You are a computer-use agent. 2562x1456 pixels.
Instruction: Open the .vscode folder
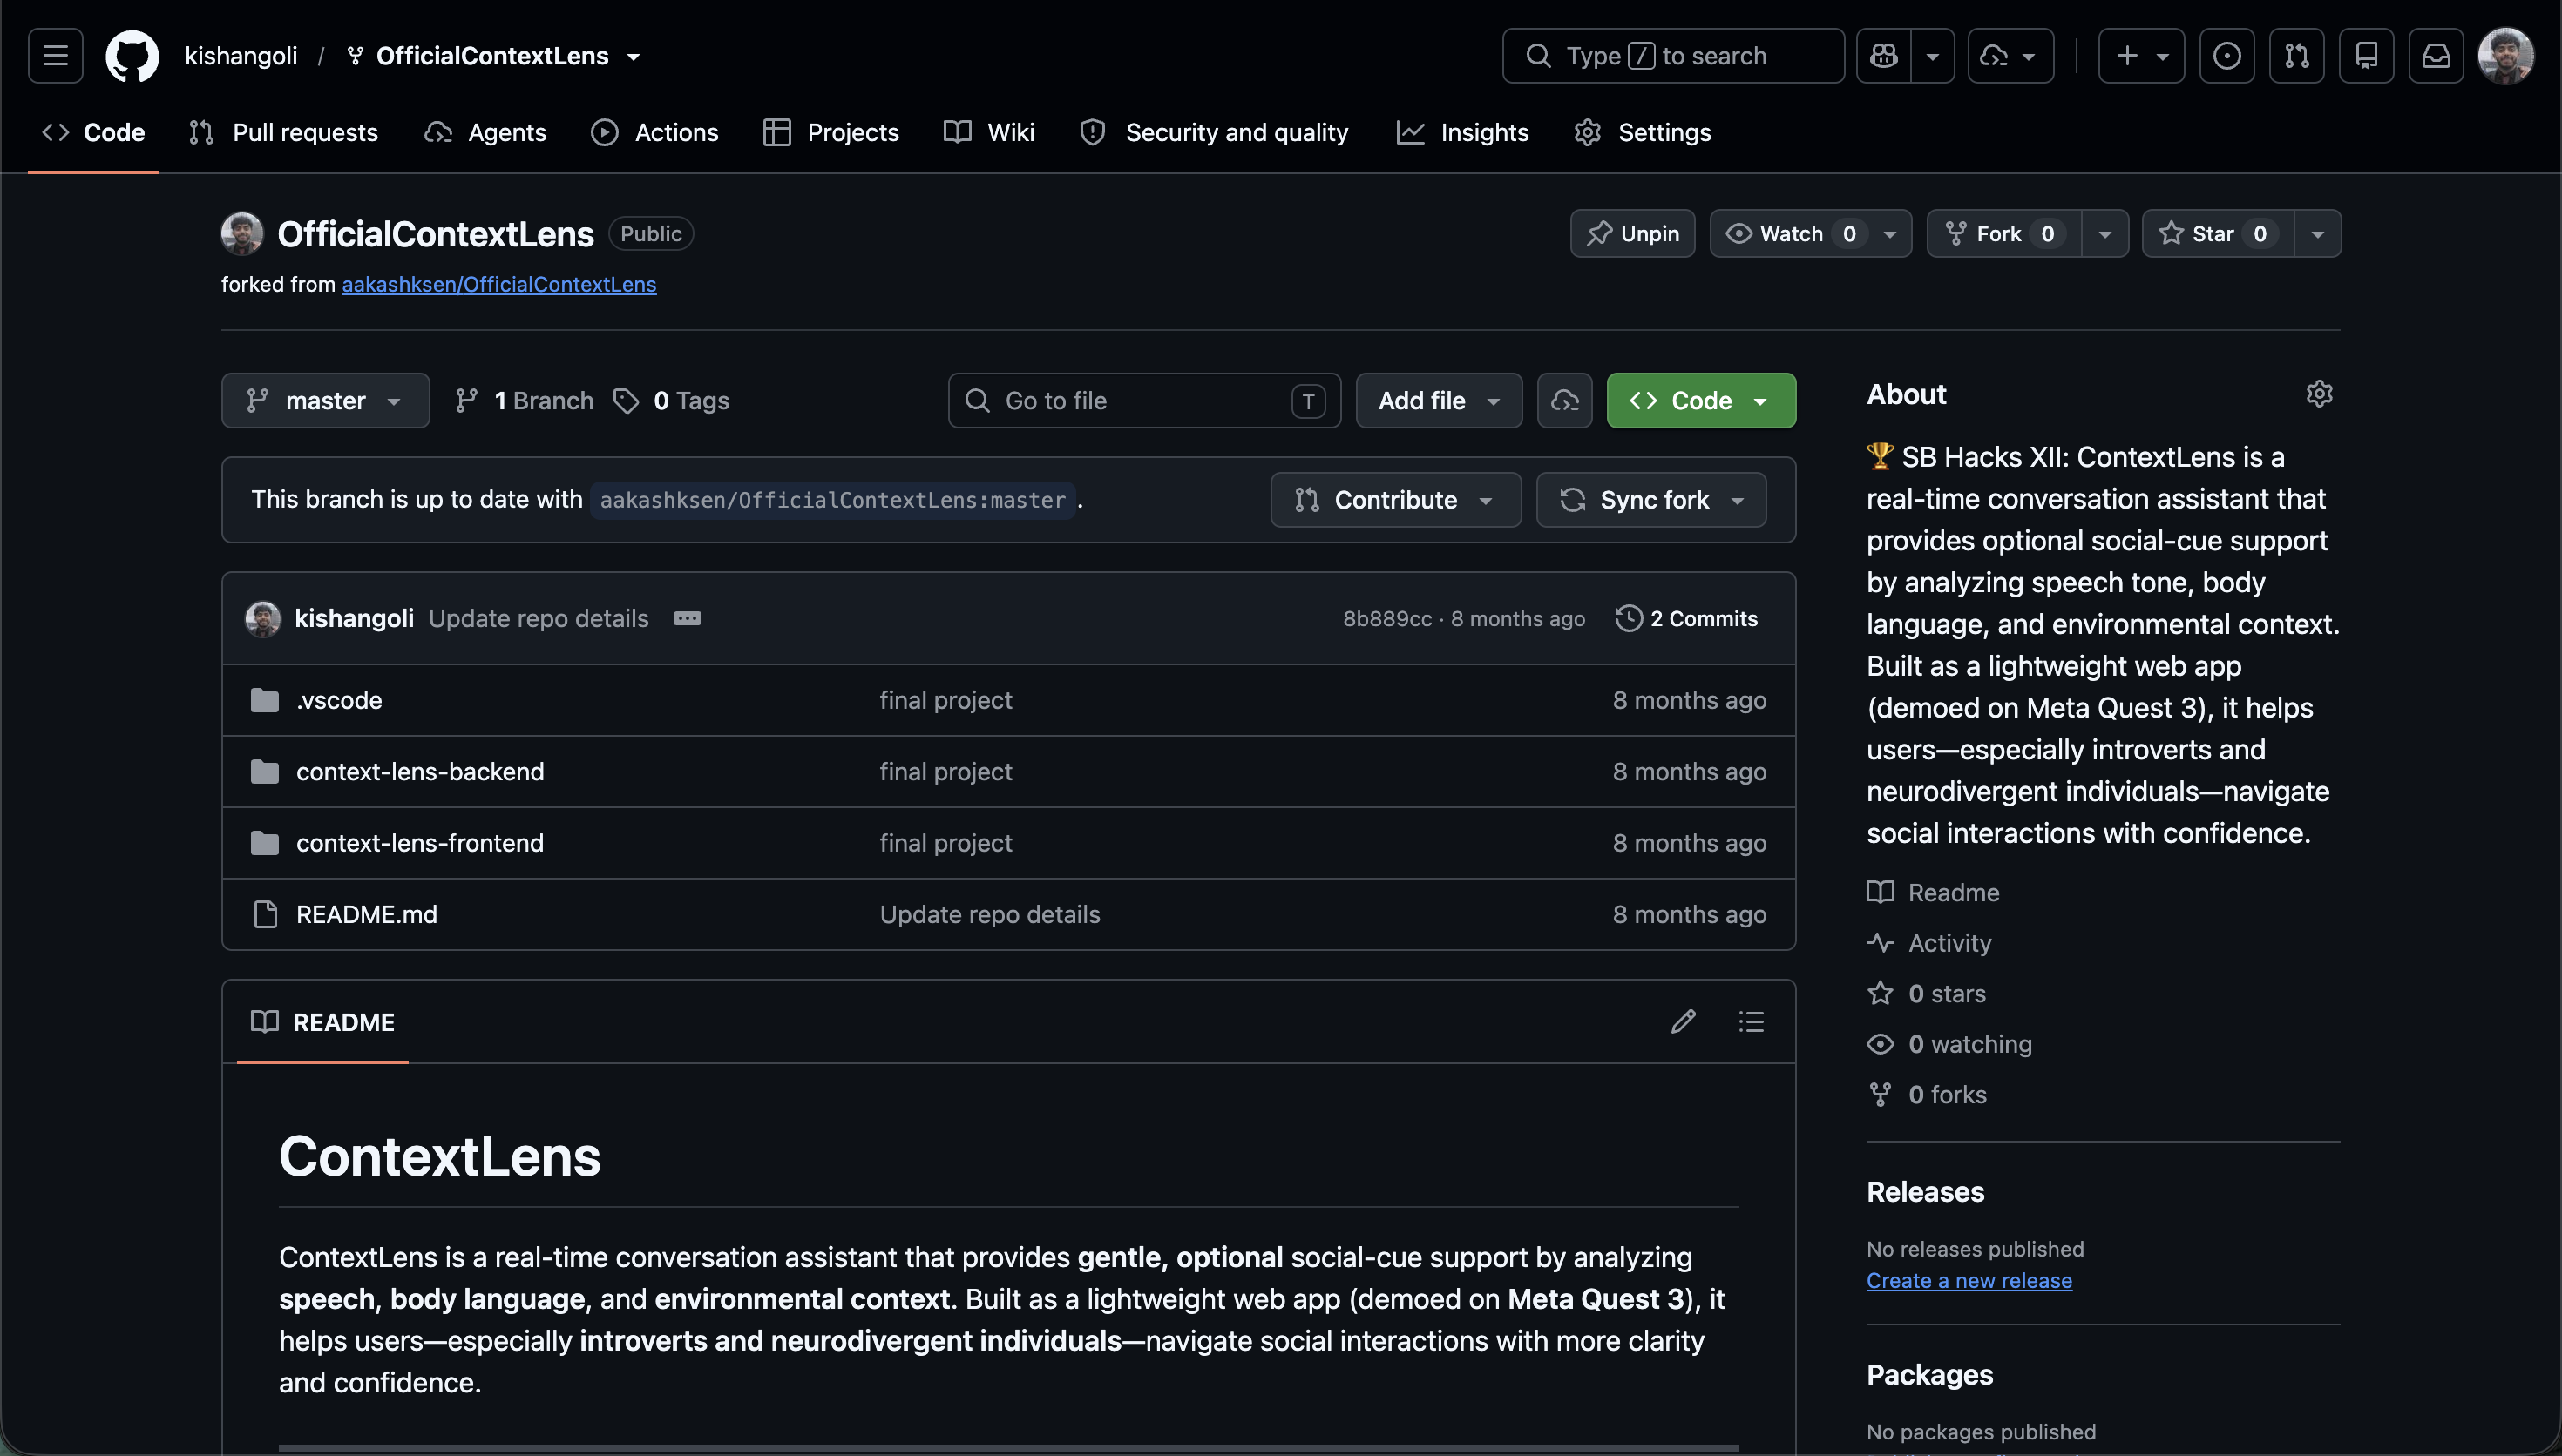click(339, 700)
